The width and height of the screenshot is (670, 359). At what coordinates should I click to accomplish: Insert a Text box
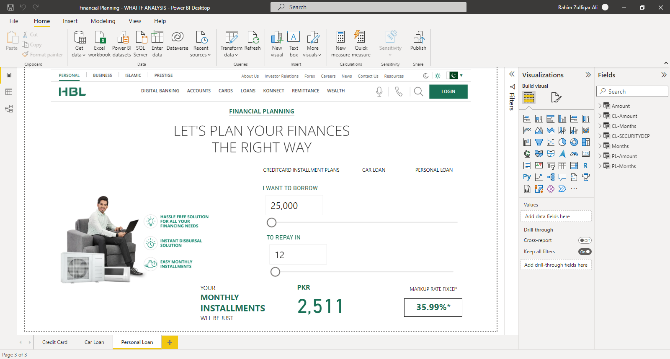[x=294, y=44]
